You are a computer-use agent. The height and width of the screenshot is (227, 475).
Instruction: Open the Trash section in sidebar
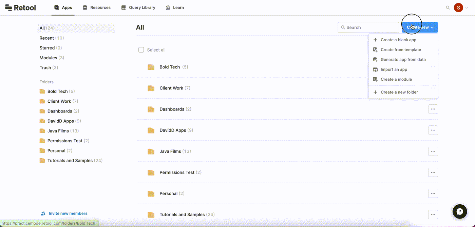(45, 68)
